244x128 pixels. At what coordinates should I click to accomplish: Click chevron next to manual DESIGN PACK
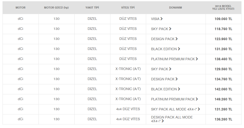pos(177,39)
